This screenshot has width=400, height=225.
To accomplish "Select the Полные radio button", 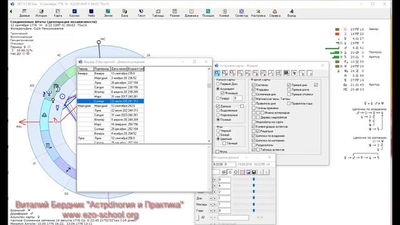I will [218, 119].
